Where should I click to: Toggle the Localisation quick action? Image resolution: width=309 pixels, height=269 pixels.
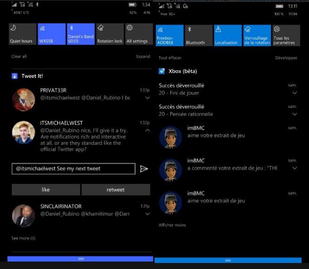click(x=227, y=35)
